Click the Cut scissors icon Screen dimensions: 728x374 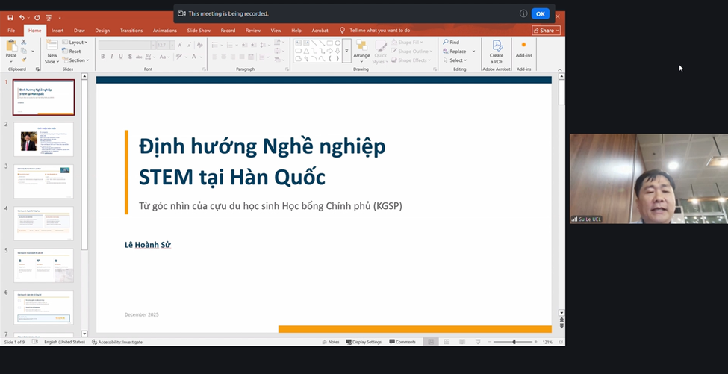tap(25, 43)
